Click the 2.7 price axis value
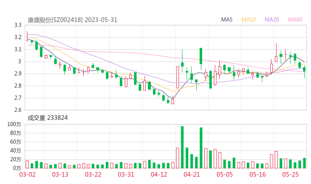The height and width of the screenshot is (184, 311). 18,98
